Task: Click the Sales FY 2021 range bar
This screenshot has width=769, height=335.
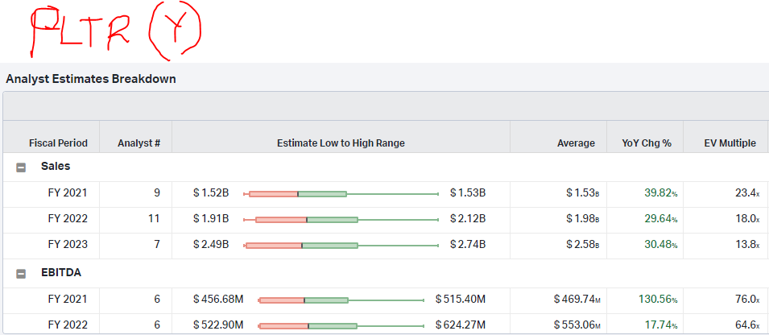Action: point(341,194)
